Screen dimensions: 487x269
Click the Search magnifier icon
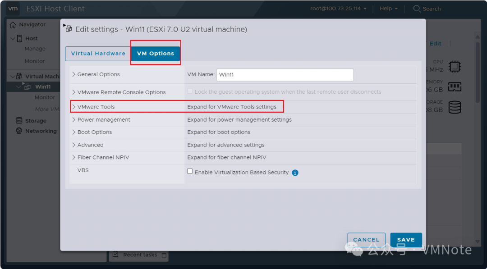click(x=417, y=9)
